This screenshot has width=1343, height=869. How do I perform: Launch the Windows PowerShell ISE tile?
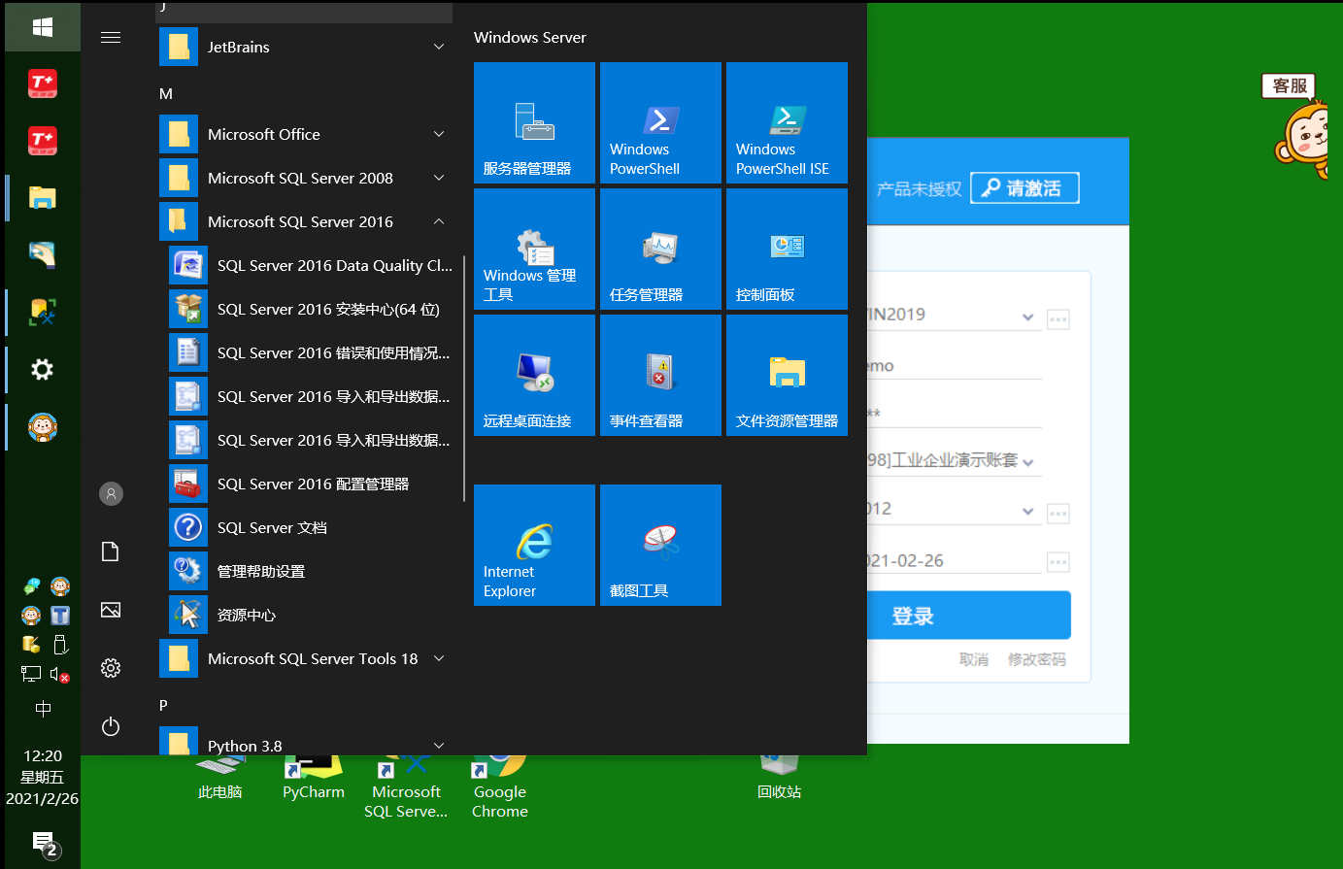click(x=787, y=122)
